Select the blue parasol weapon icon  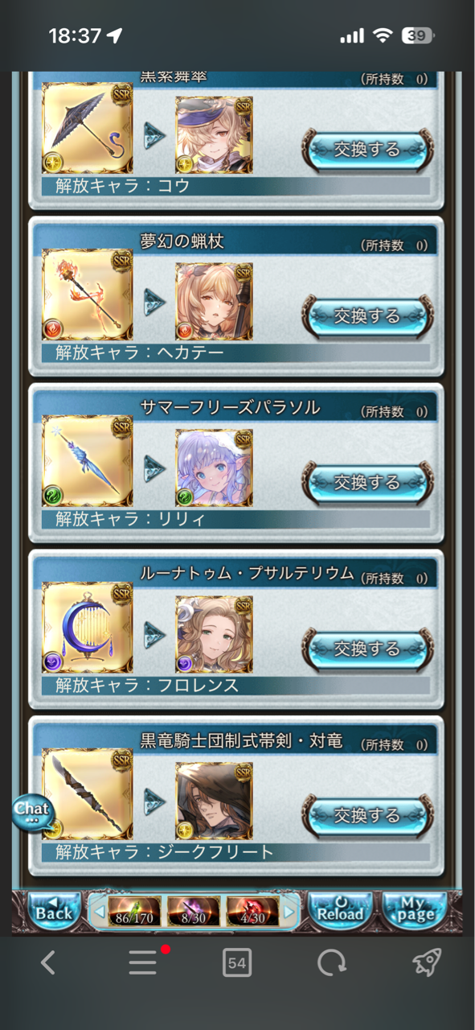point(87,462)
